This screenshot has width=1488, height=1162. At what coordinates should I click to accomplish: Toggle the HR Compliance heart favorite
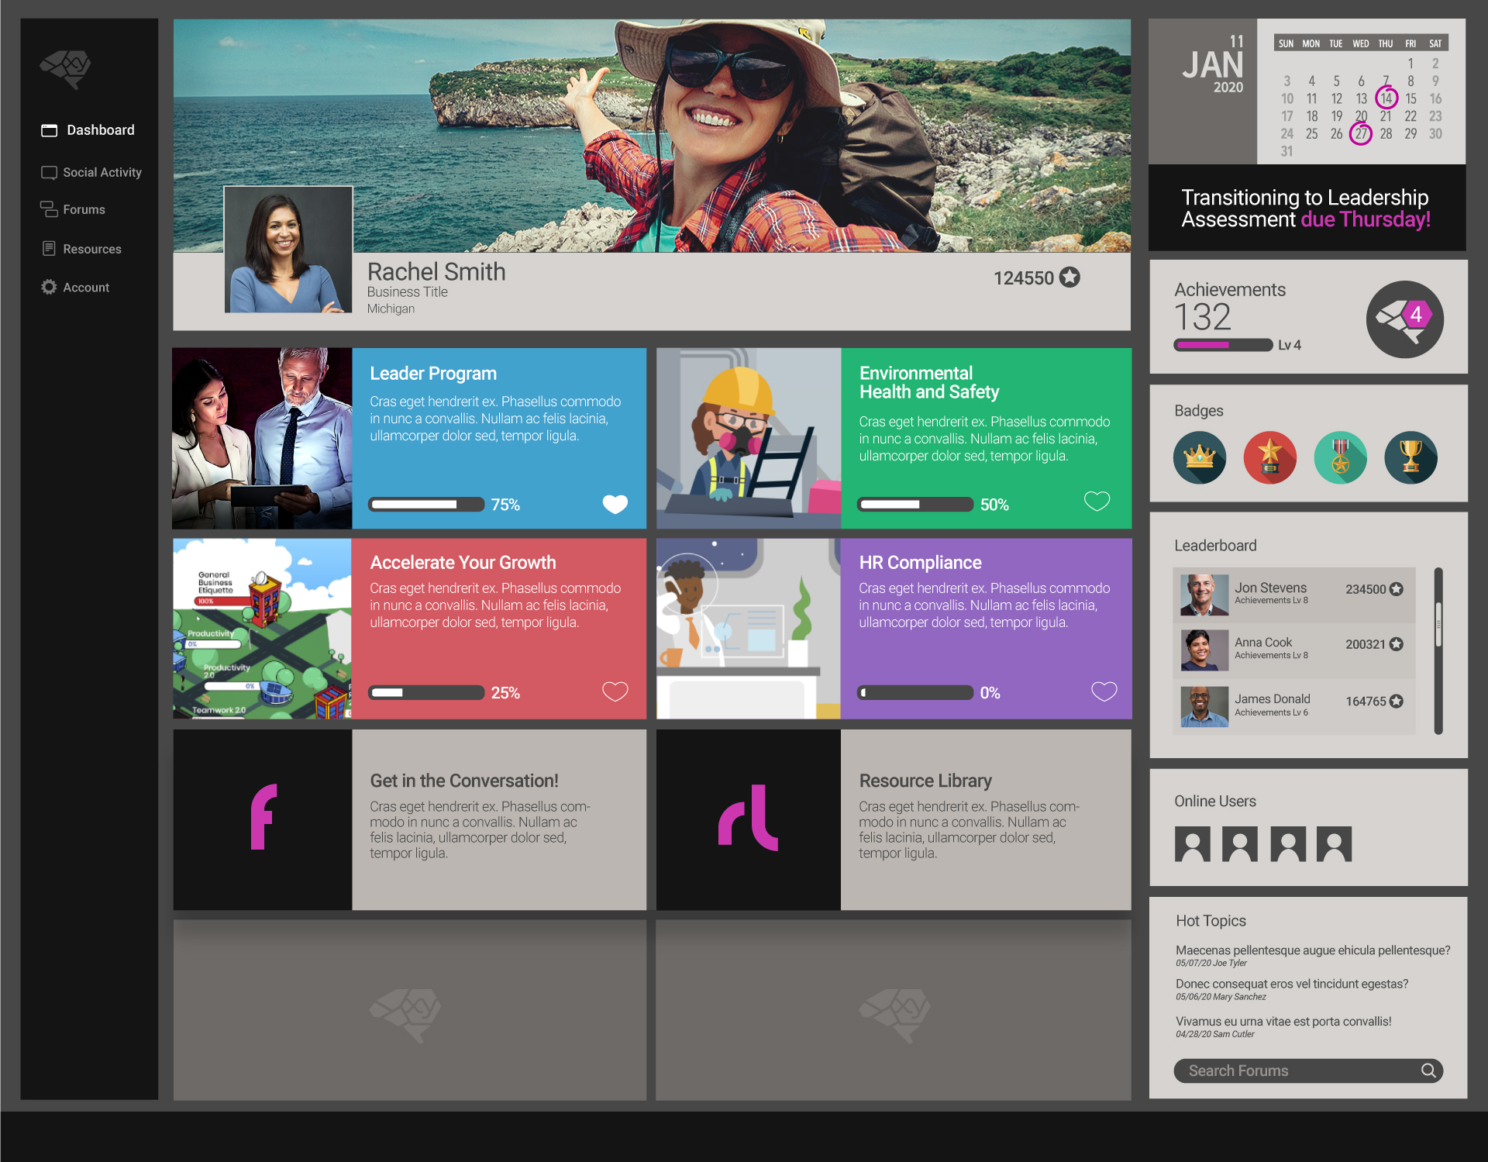[x=1104, y=691]
